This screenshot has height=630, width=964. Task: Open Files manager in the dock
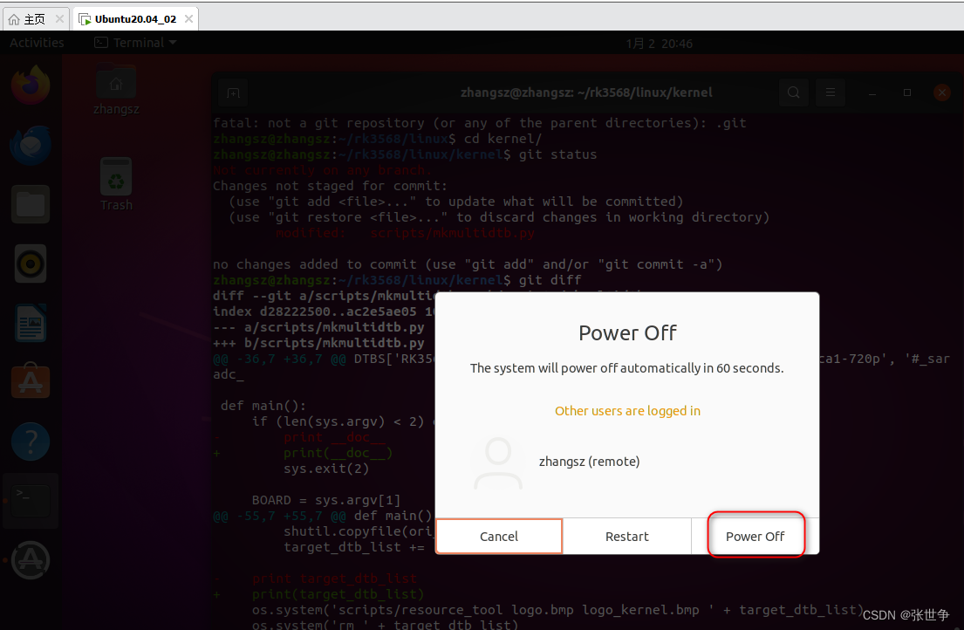pos(31,204)
